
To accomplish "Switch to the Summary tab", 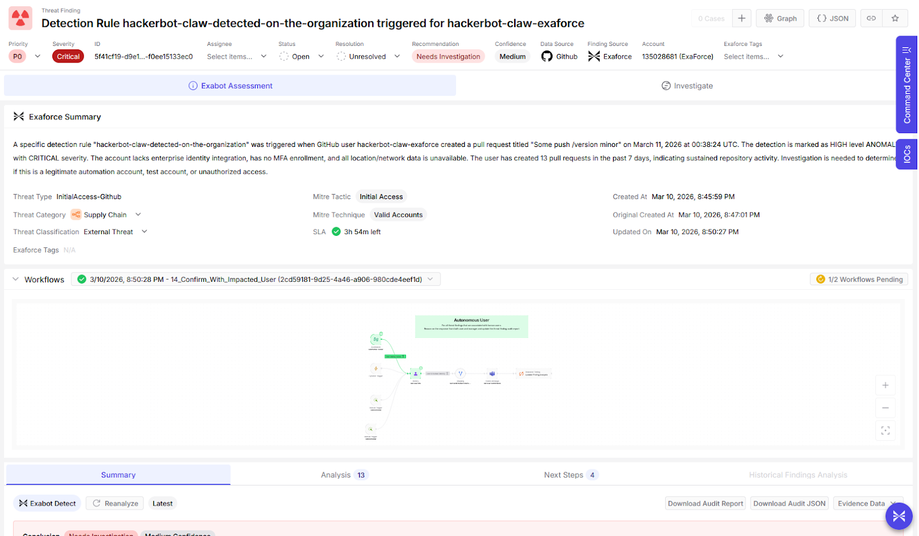I will (x=118, y=475).
